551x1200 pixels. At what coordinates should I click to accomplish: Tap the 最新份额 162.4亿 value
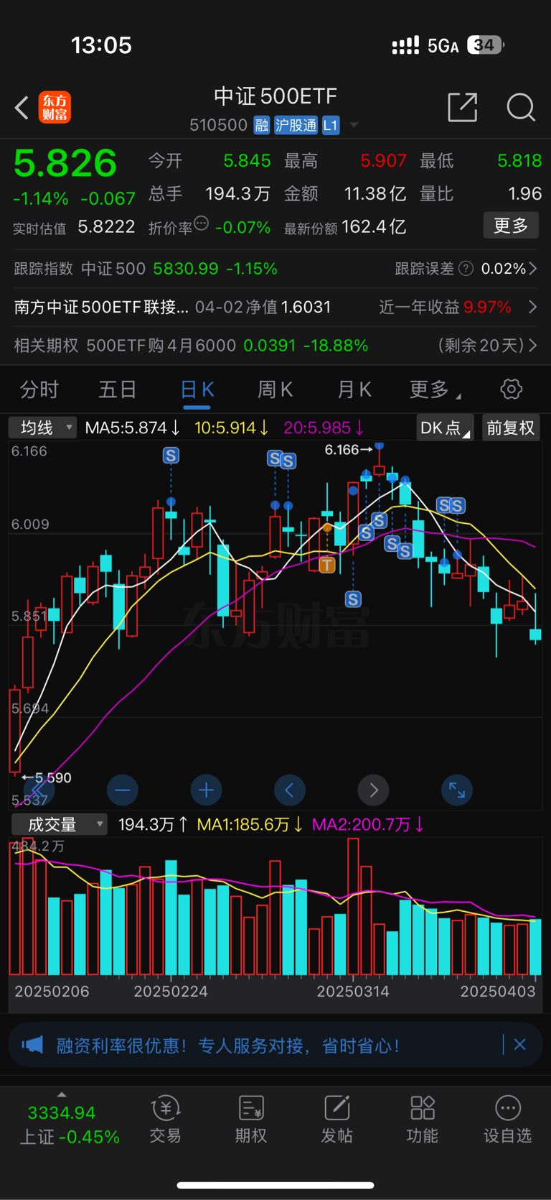374,227
